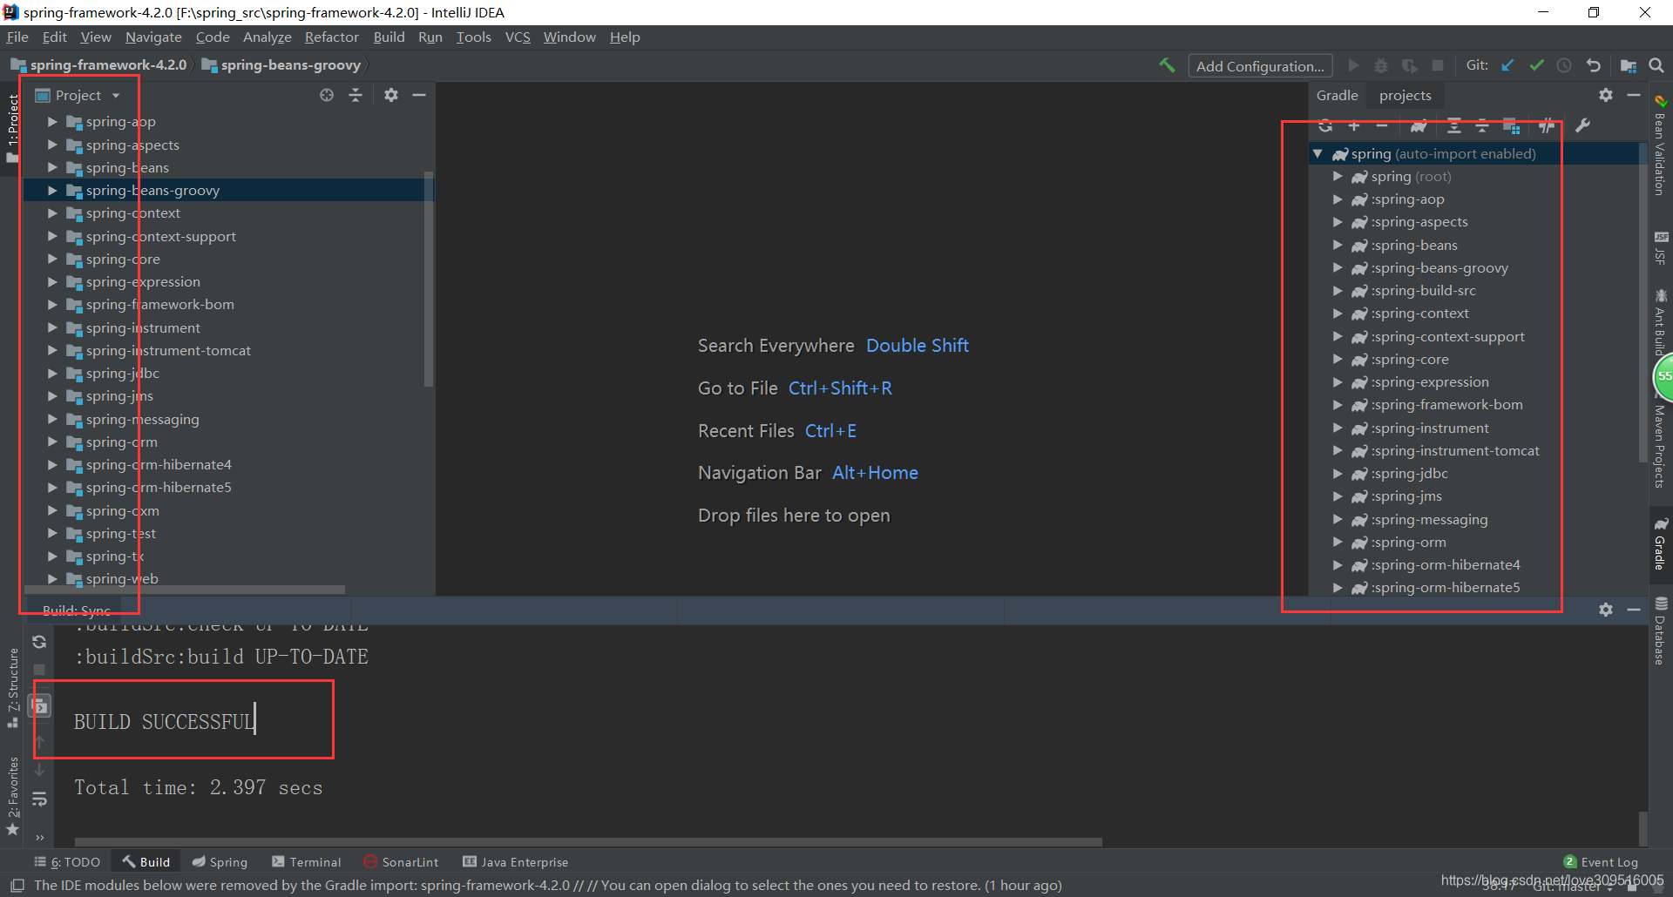Expand :spring-orm in Gradle tree
Viewport: 1673px width, 897px height.
[x=1338, y=542]
